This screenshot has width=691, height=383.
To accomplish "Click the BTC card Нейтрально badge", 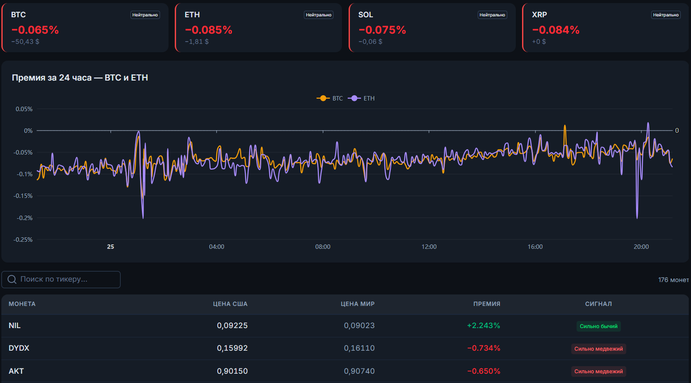I will [x=145, y=15].
